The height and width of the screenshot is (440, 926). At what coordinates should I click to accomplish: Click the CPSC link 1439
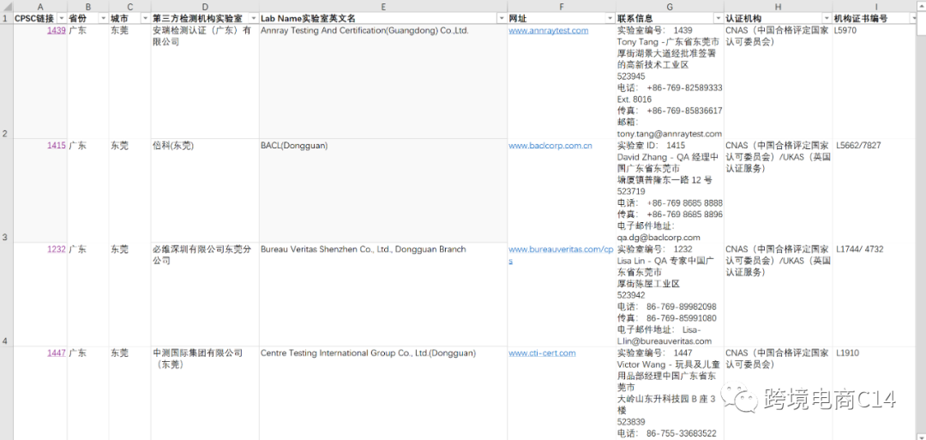pos(56,30)
